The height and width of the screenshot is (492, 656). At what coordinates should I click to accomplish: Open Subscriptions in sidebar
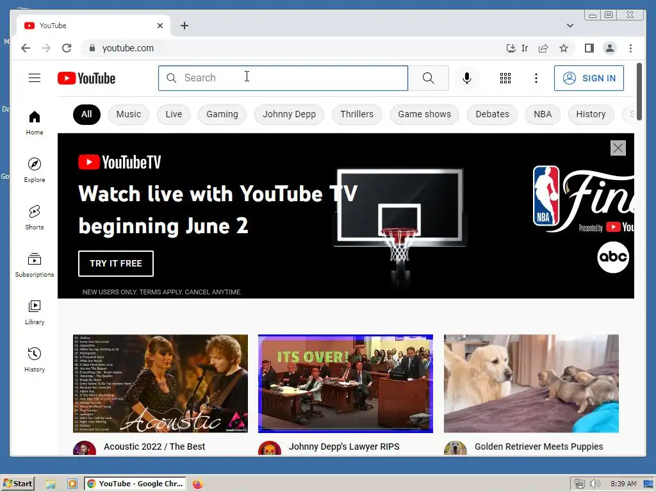tap(35, 265)
